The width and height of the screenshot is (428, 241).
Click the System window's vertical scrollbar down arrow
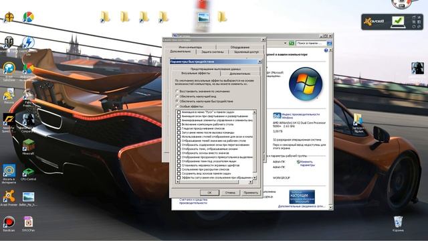point(330,208)
